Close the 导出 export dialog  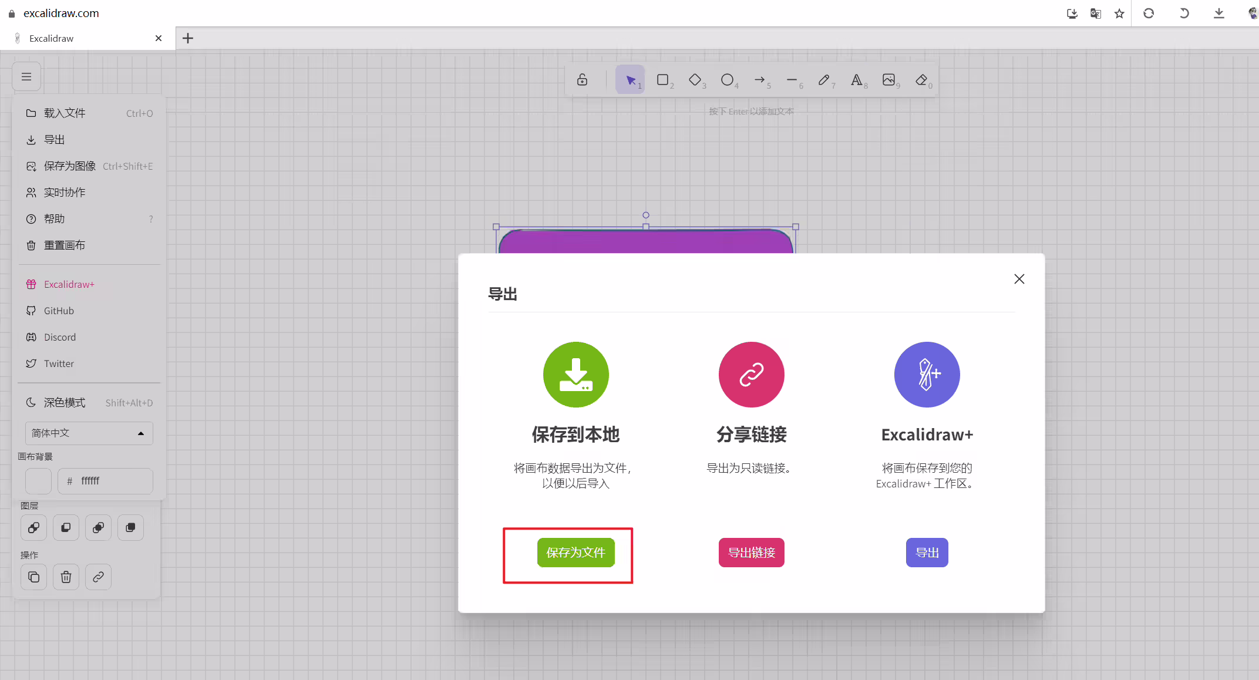click(x=1019, y=279)
